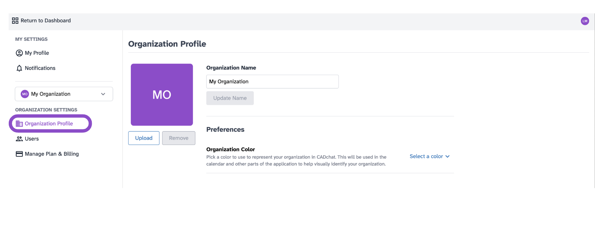Click into the Organization Name field
The height and width of the screenshot is (227, 595).
(x=273, y=82)
